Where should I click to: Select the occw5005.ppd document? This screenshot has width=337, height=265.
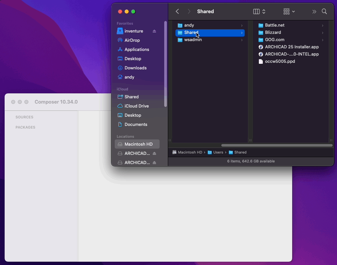coord(280,61)
